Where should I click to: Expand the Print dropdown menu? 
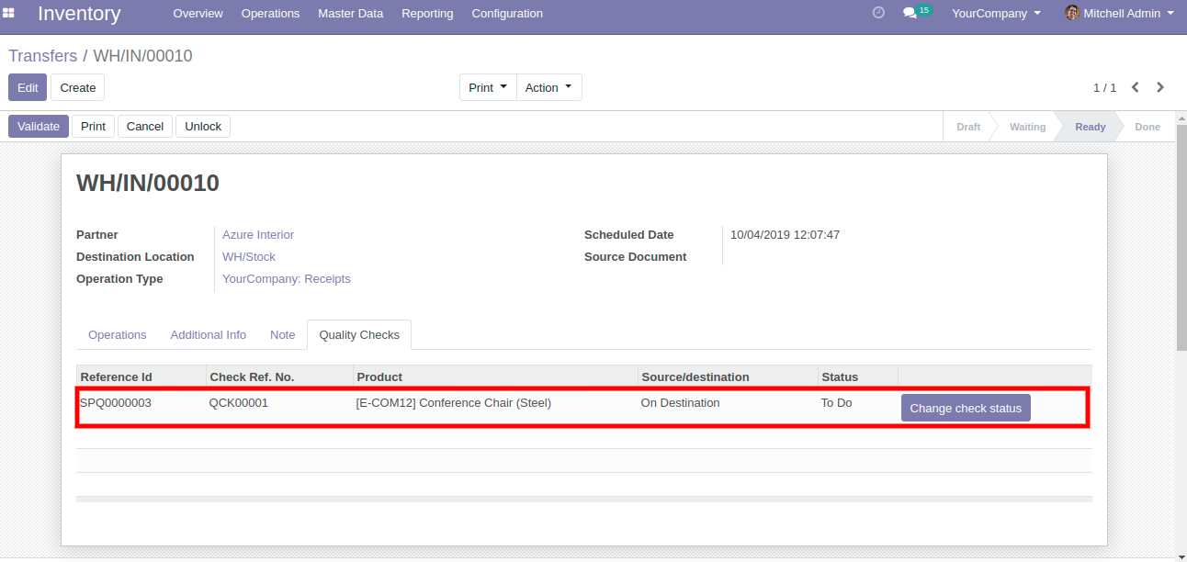pos(488,87)
